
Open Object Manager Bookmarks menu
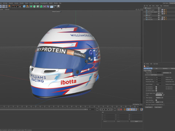pos(166,6)
